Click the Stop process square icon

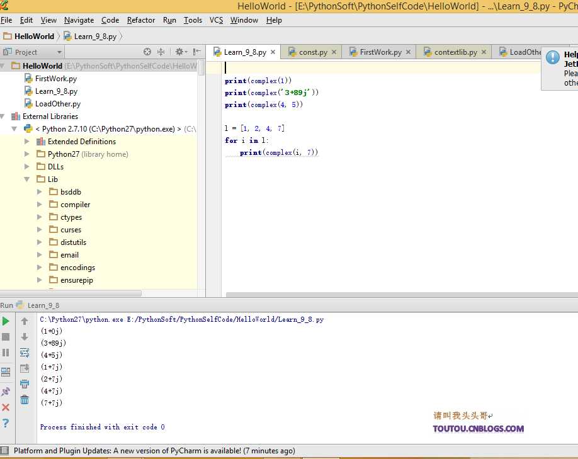point(6,337)
